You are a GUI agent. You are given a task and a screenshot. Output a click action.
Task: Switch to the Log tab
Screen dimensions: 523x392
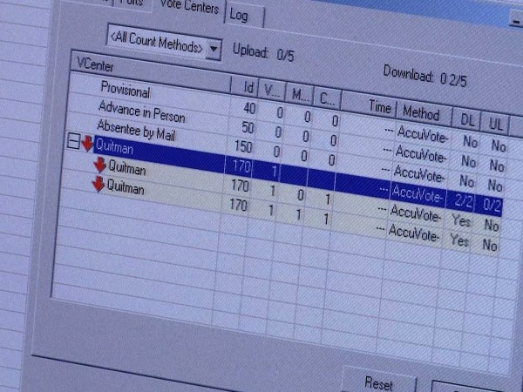click(x=238, y=16)
